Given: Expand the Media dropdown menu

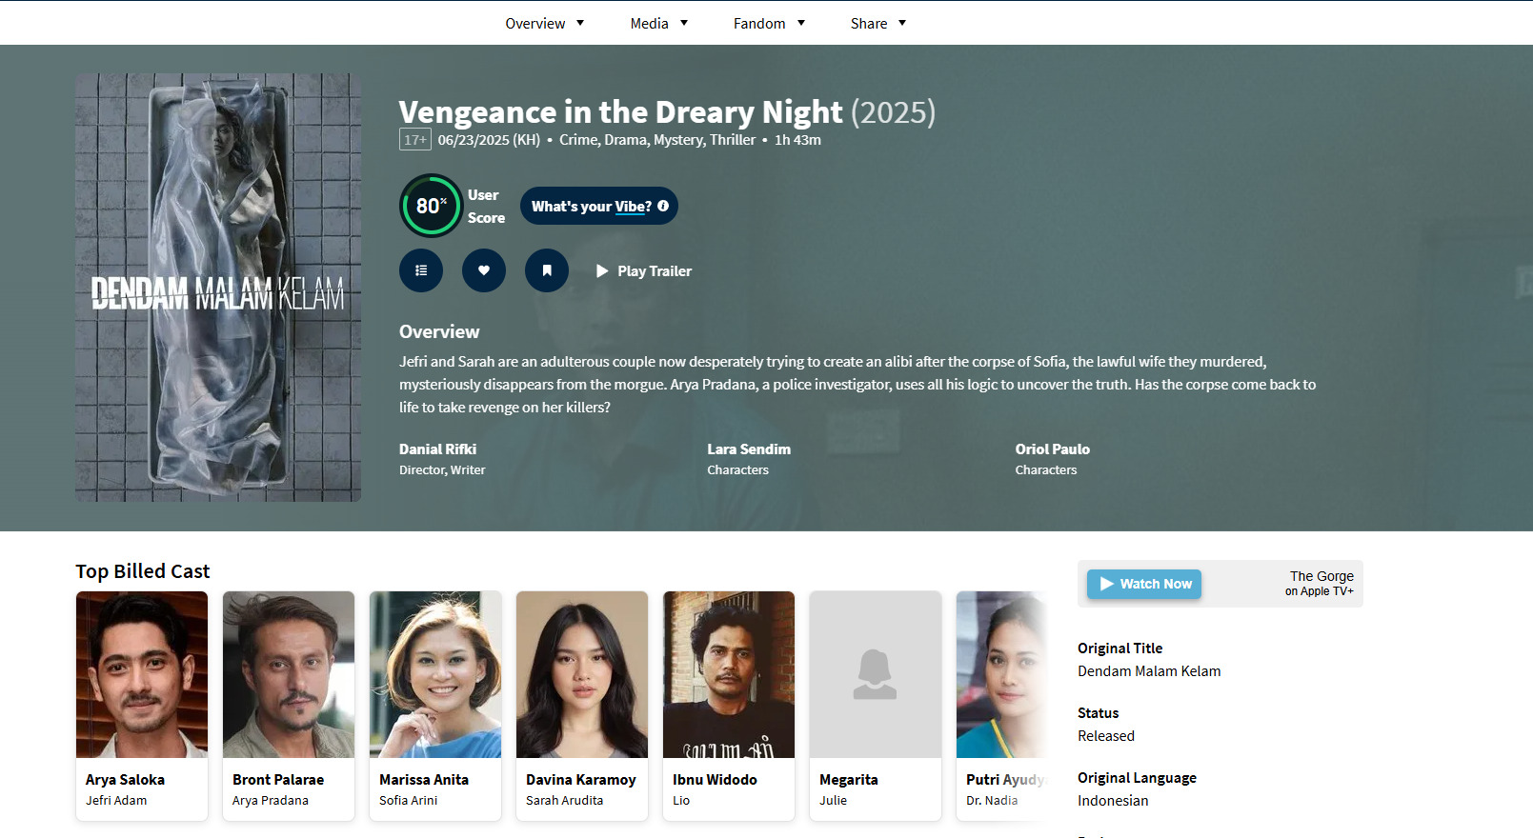Looking at the screenshot, I should click(658, 23).
